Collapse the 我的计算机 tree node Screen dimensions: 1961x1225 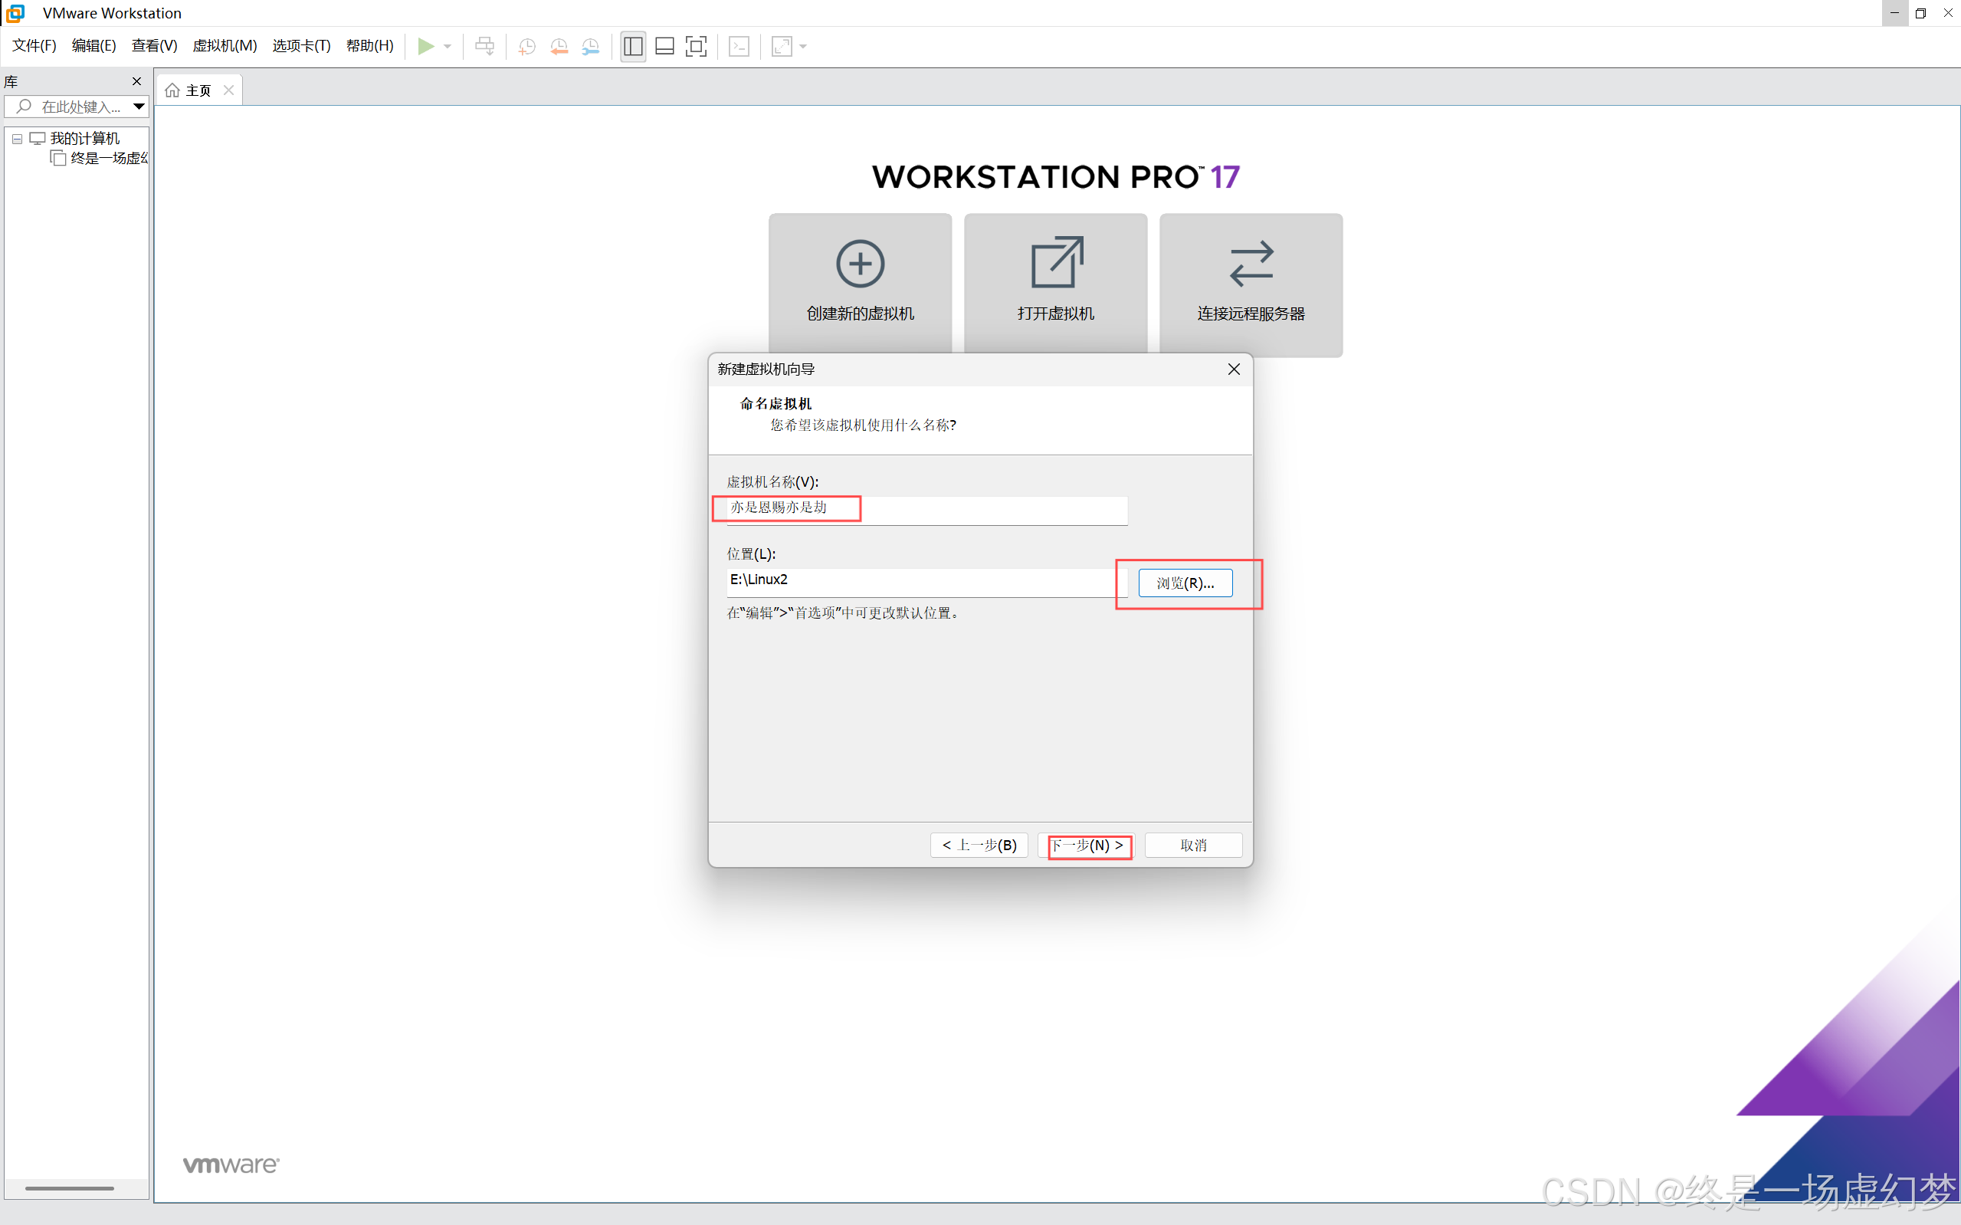point(17,139)
